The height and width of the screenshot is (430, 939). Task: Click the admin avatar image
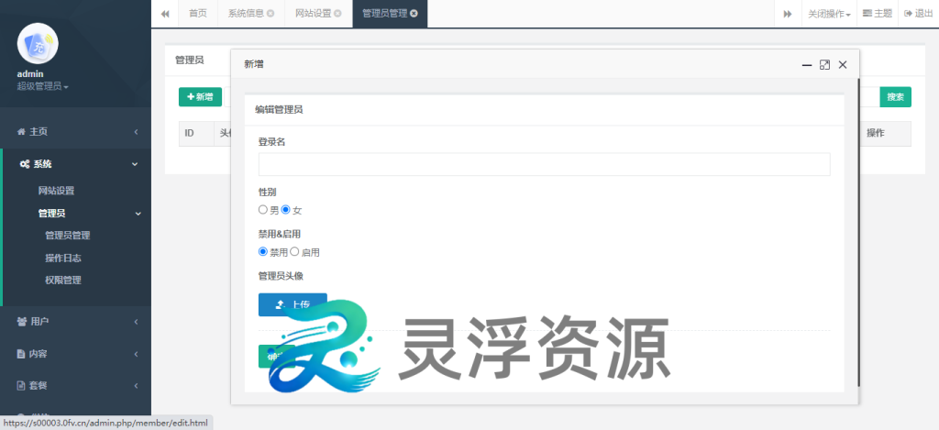(x=38, y=43)
